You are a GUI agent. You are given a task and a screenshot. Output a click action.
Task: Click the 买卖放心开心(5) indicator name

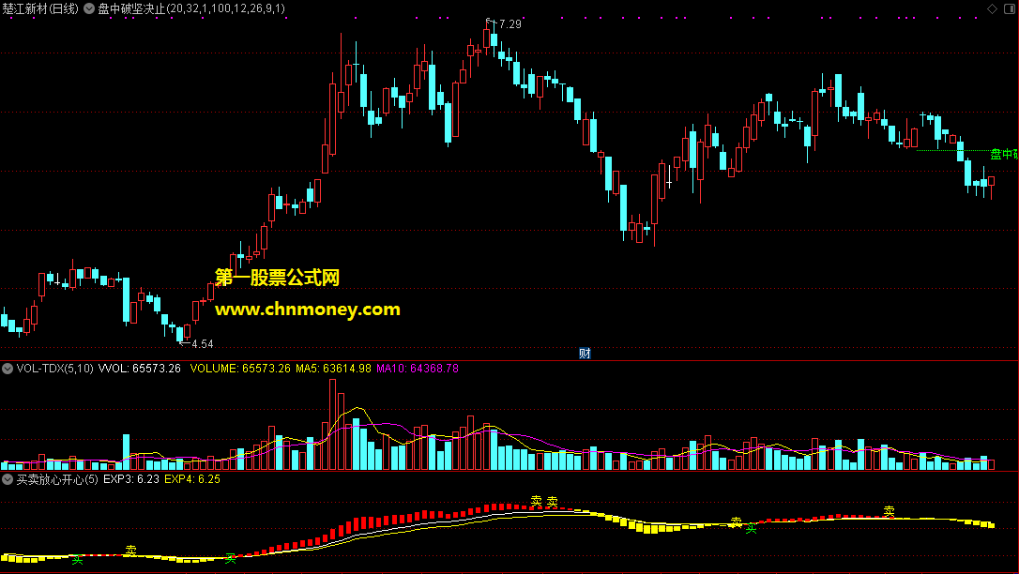[x=57, y=479]
